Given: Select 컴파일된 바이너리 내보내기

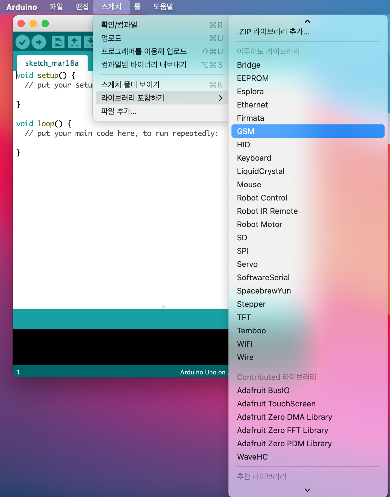Looking at the screenshot, I should [x=162, y=65].
